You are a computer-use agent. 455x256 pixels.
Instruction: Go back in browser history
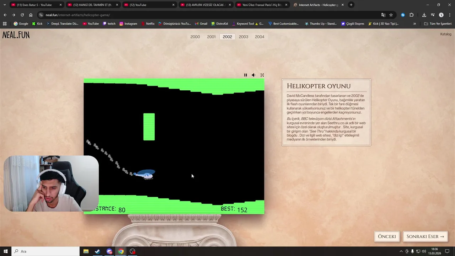click(5, 15)
